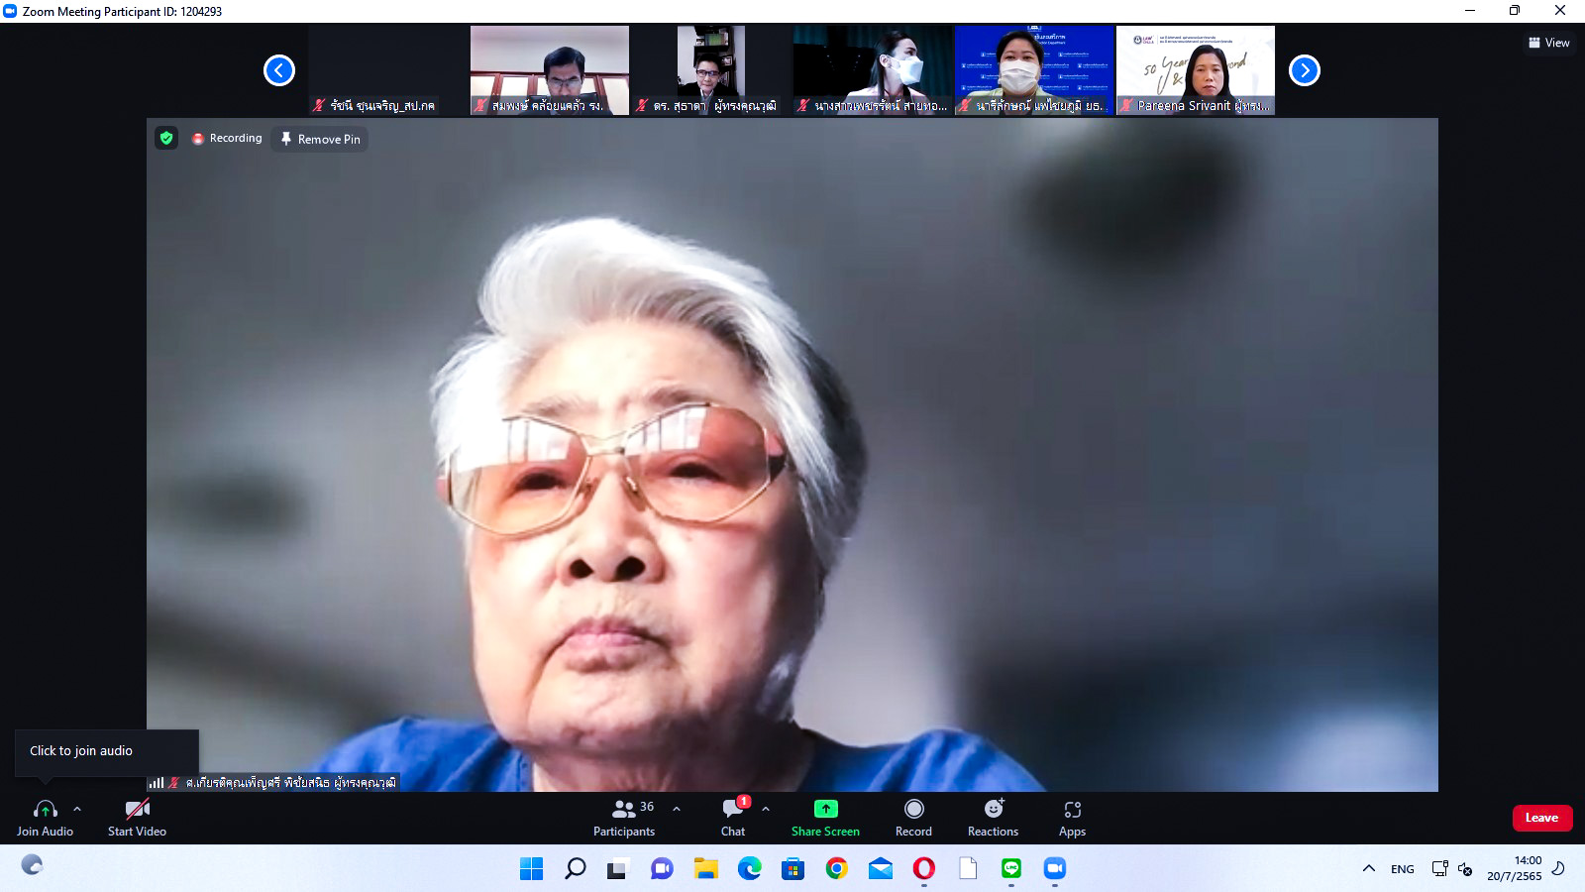Select the Pareena Srivanit video thumbnail

(1196, 70)
